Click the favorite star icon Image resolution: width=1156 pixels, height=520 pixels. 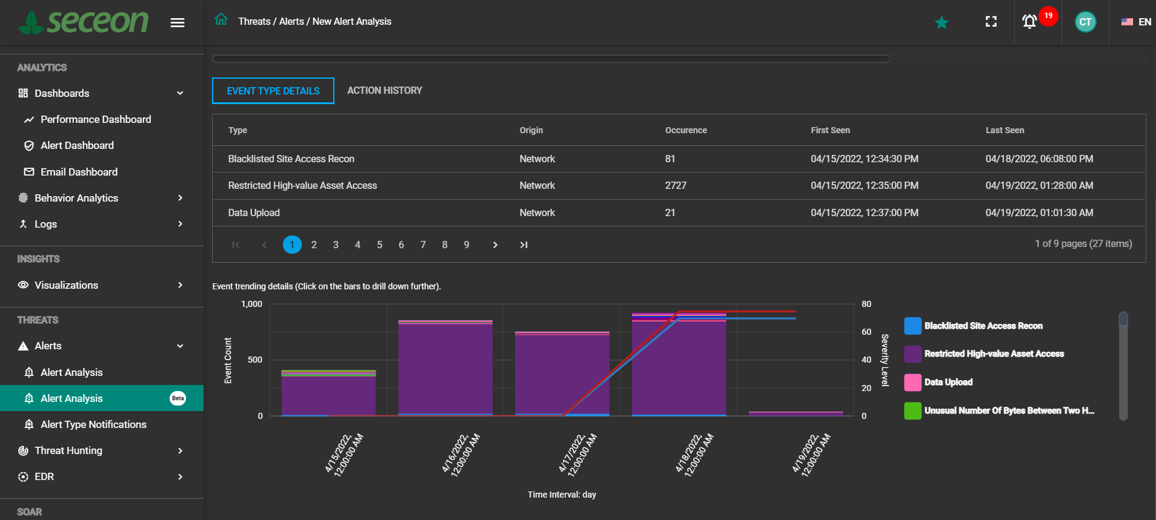pyautogui.click(x=941, y=22)
